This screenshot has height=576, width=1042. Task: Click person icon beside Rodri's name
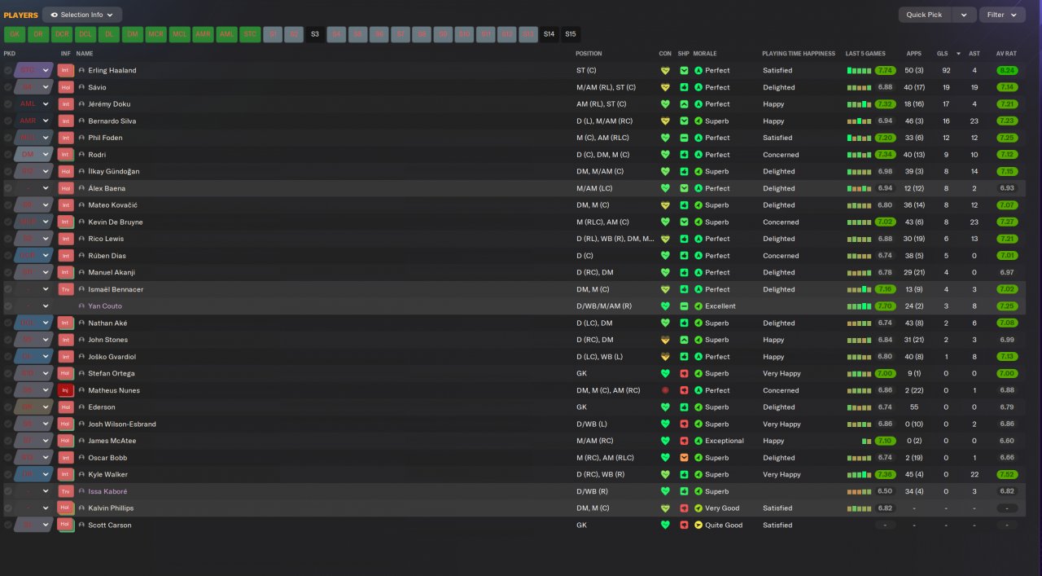[81, 155]
